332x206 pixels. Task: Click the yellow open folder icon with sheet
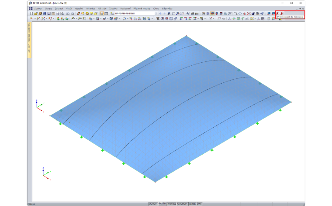(x=96, y=14)
